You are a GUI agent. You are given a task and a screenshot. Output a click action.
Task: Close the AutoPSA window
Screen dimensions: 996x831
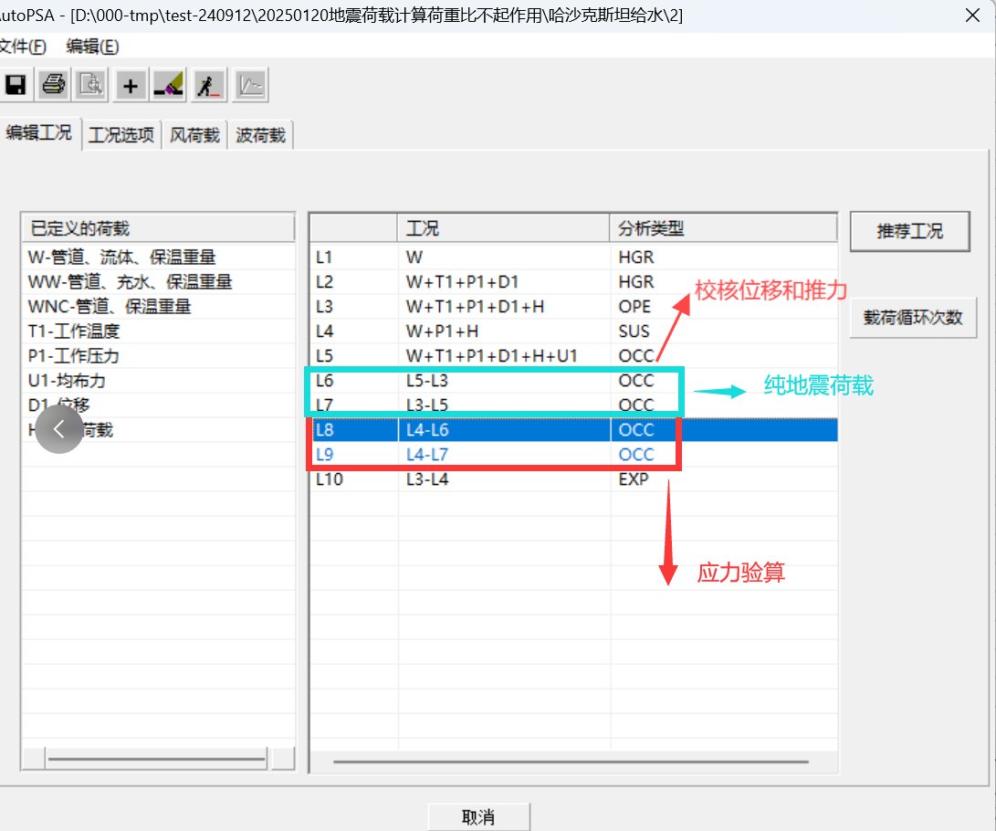click(974, 15)
